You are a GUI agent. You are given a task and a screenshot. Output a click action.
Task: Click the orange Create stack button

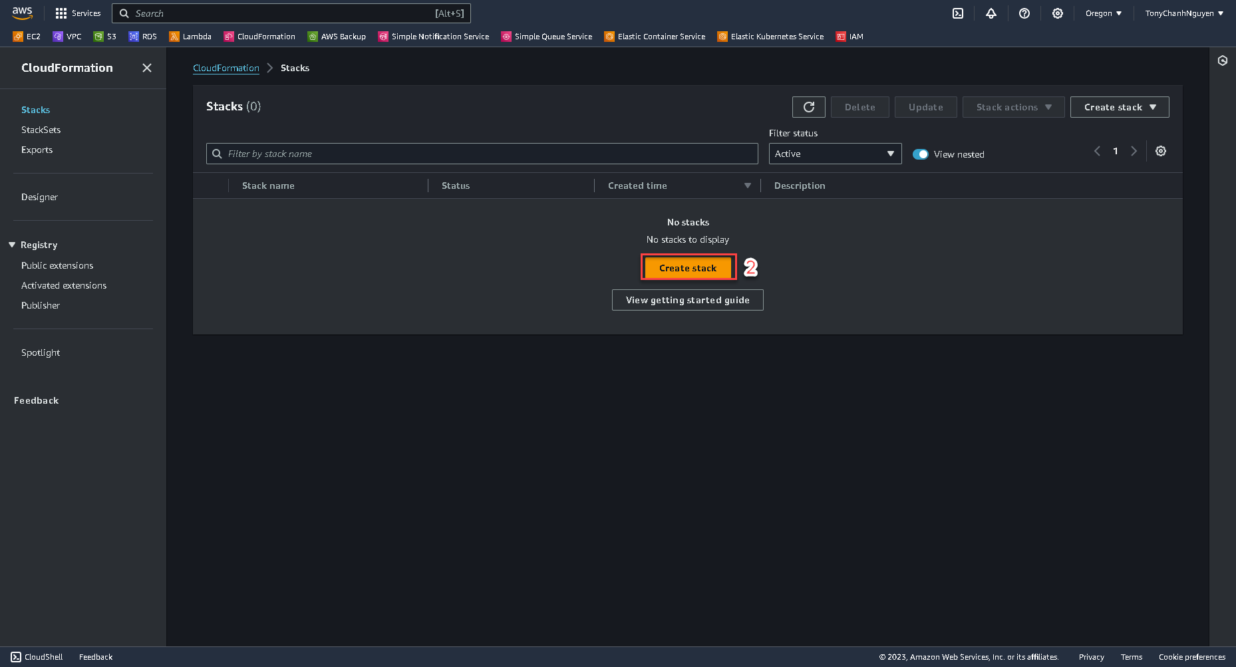688,268
